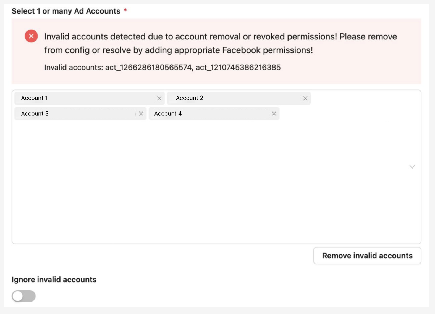435x314 pixels.
Task: Click the red error circle icon
Action: (31, 36)
